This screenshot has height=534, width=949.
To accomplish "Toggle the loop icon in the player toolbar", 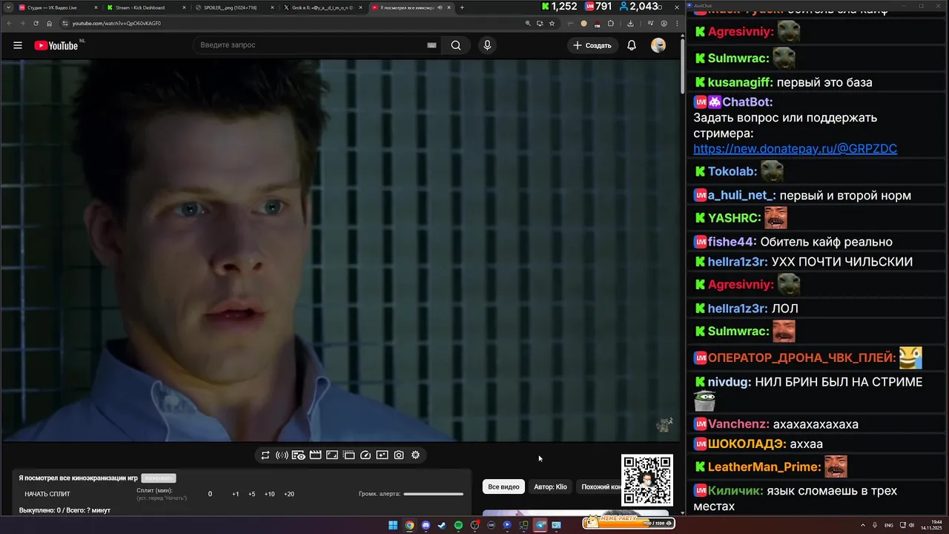I will (265, 455).
